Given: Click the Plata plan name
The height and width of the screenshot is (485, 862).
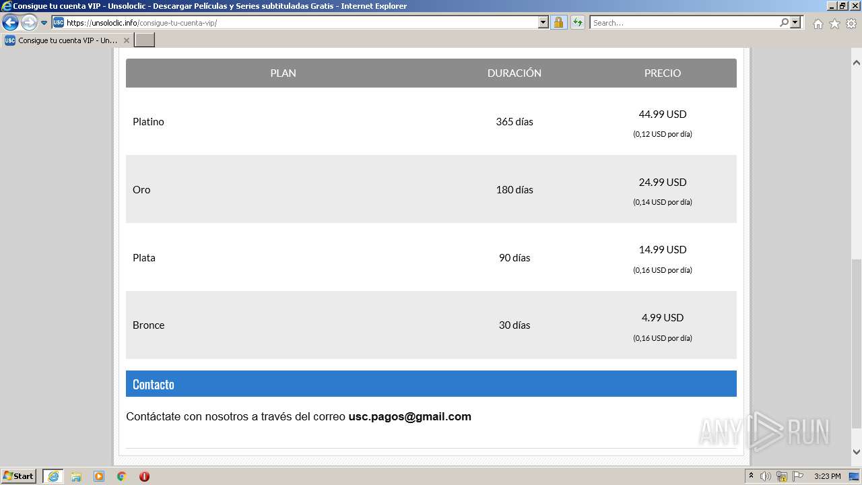Looking at the screenshot, I should pos(144,258).
